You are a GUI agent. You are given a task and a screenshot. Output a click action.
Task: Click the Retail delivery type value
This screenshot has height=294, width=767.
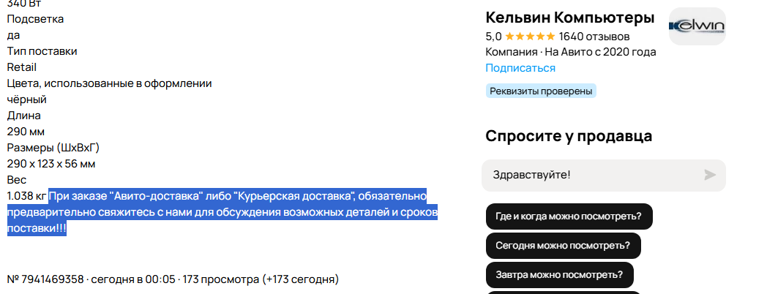pos(22,67)
